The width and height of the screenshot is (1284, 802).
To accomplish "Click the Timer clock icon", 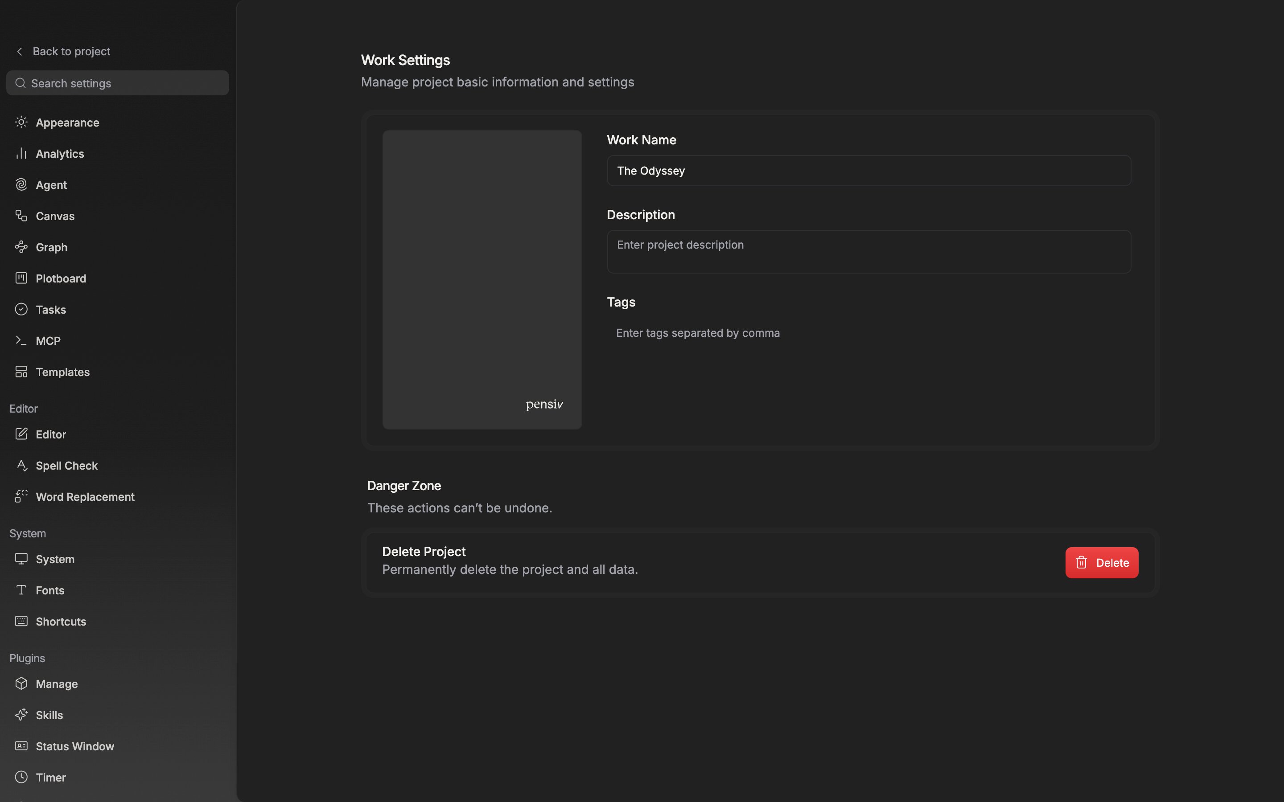I will point(21,777).
